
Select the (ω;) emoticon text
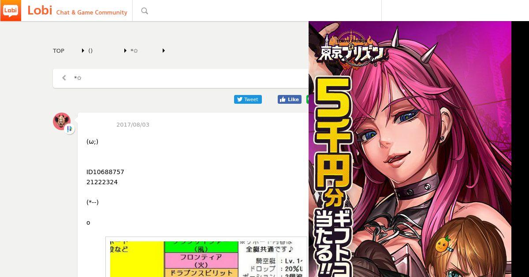click(93, 142)
